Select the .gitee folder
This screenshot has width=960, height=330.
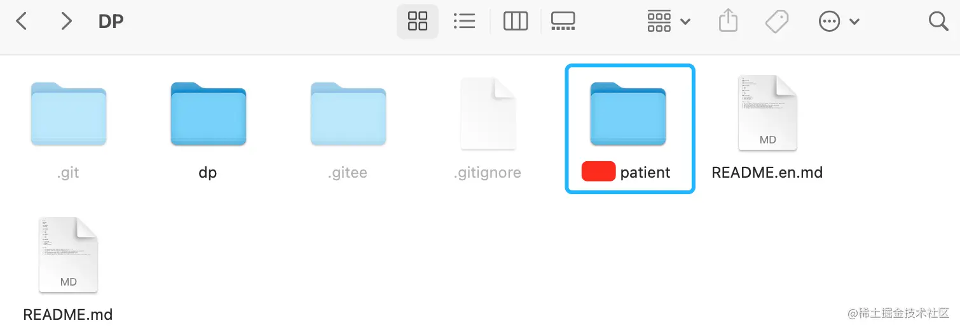tap(348, 114)
